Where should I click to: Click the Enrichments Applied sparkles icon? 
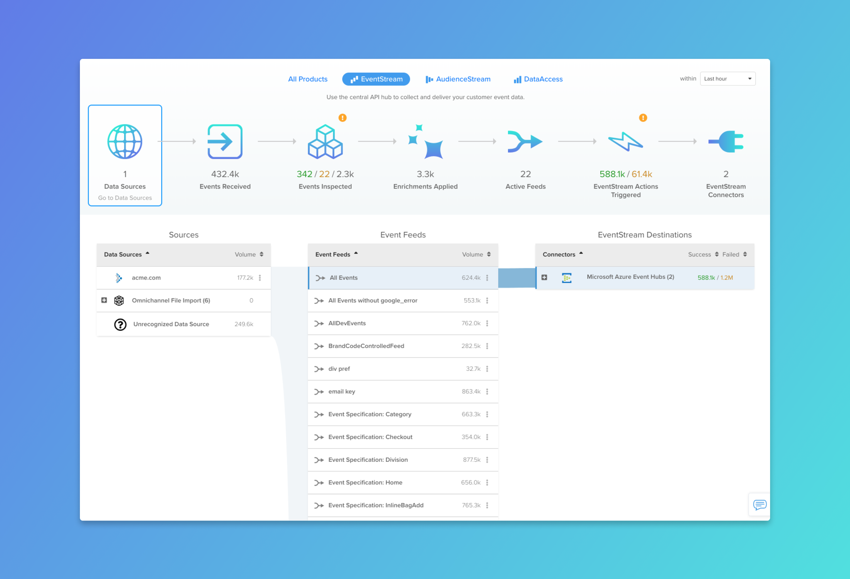click(425, 142)
